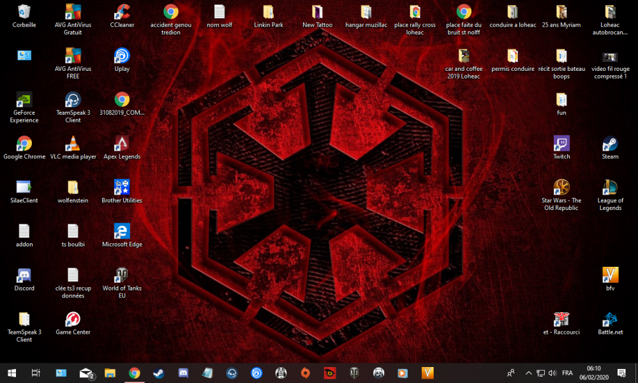638x383 pixels.
Task: Select the Game Center desktop icon
Action: click(73, 324)
